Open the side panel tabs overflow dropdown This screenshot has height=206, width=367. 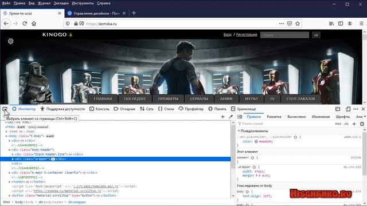coord(365,117)
